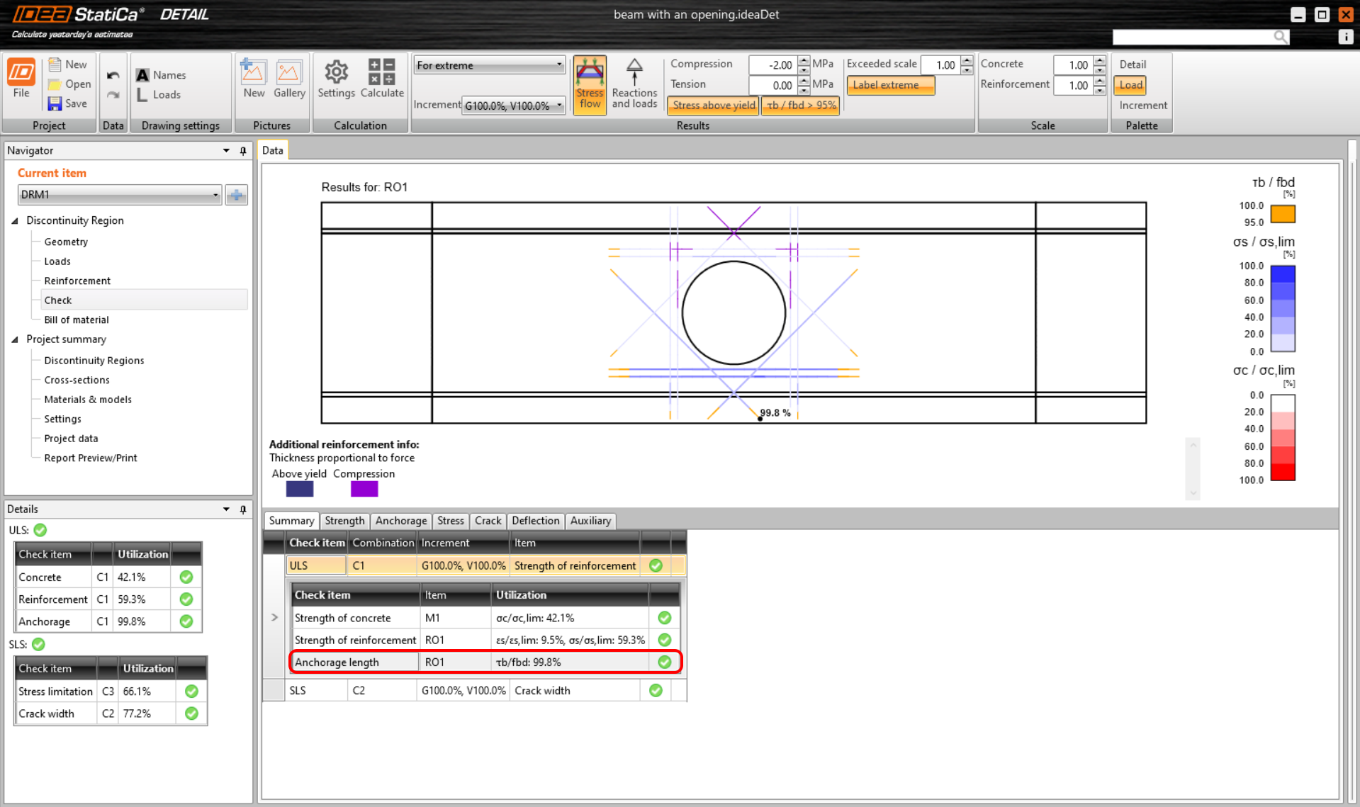
Task: Collapse the Discontinuity Region tree node
Action: pos(15,220)
